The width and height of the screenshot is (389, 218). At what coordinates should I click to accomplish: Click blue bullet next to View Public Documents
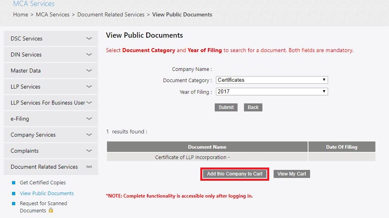click(x=14, y=194)
